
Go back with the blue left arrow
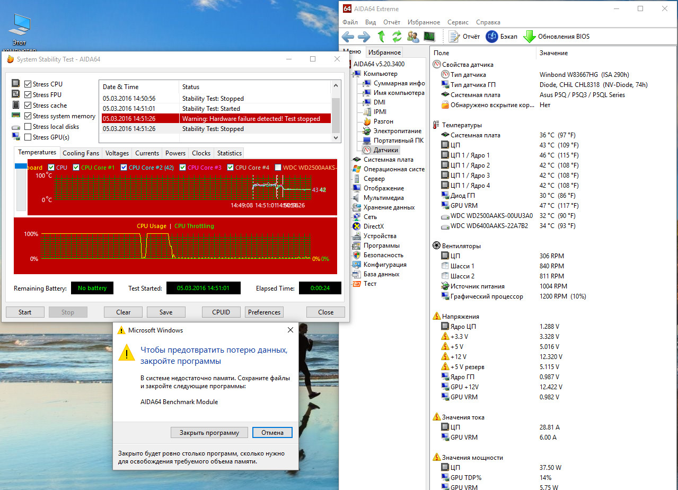click(348, 37)
